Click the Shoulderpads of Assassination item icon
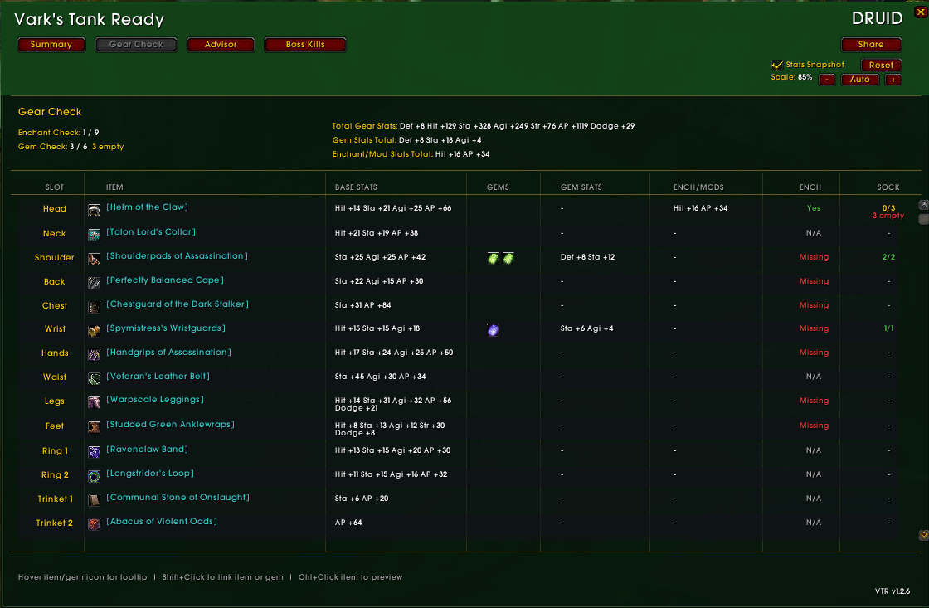Viewport: 929px width, 608px height. coord(94,259)
